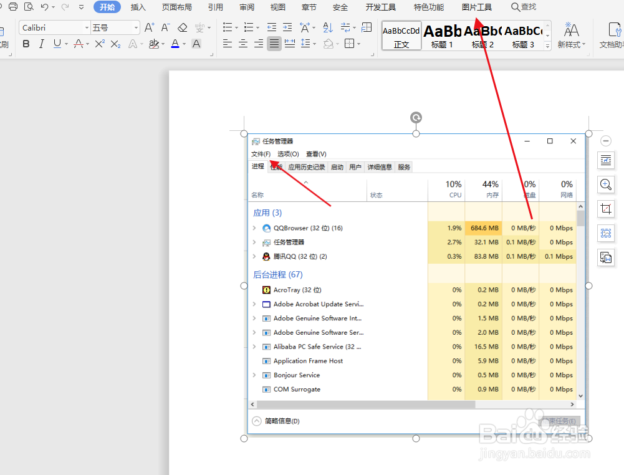Click the Chinese layout icon
This screenshot has width=624, height=475.
[305, 27]
